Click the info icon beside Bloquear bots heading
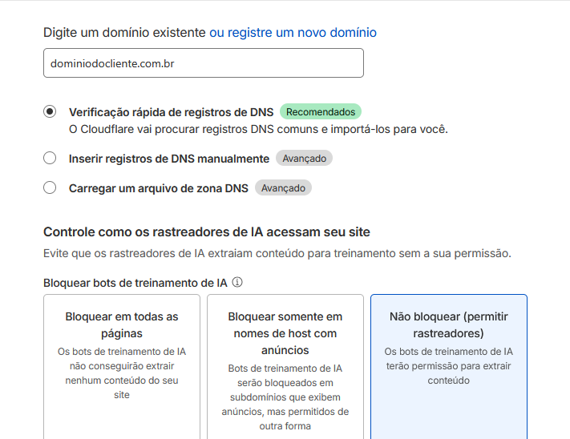Image resolution: width=570 pixels, height=439 pixels. 237,283
